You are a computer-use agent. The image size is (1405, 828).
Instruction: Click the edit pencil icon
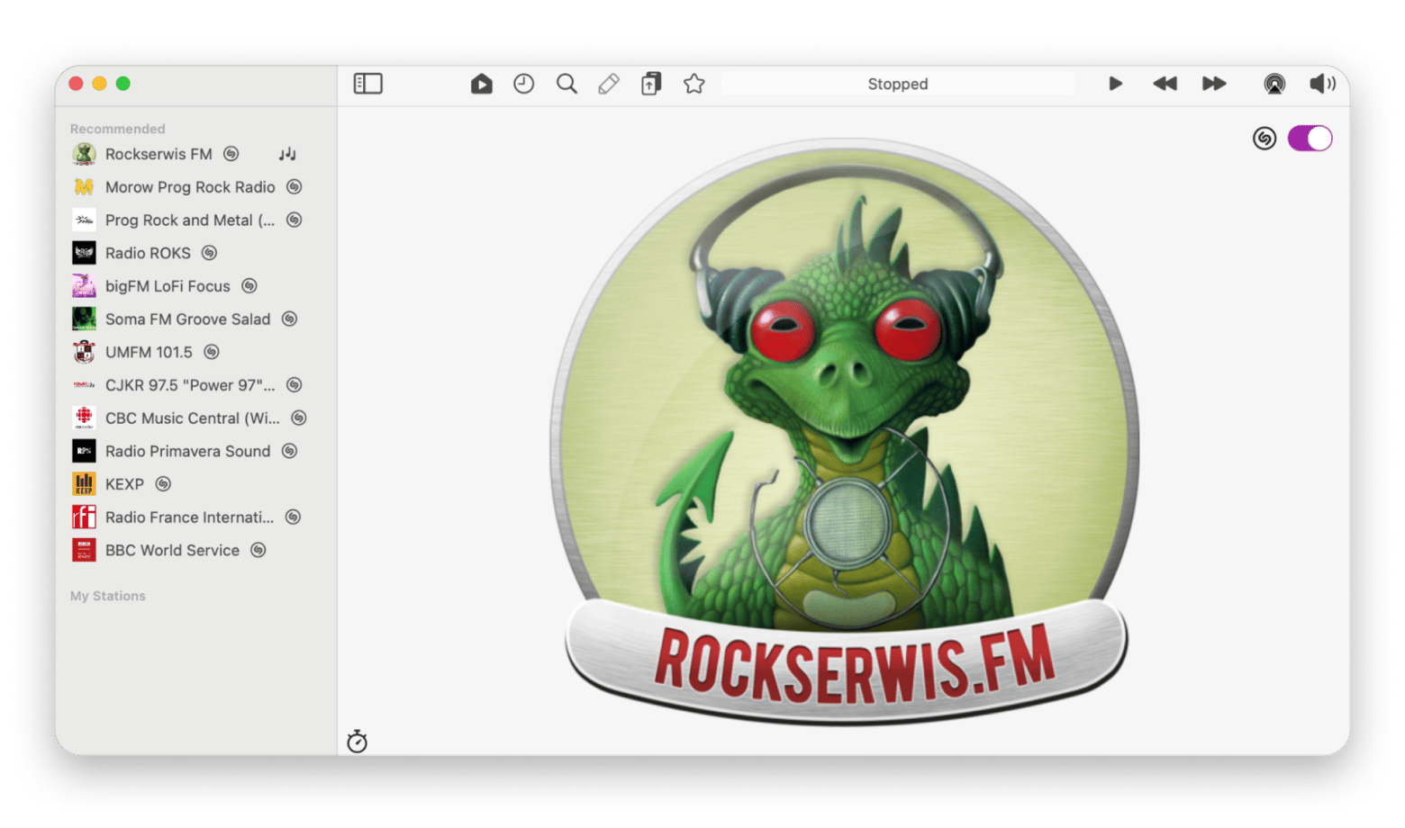(x=609, y=84)
